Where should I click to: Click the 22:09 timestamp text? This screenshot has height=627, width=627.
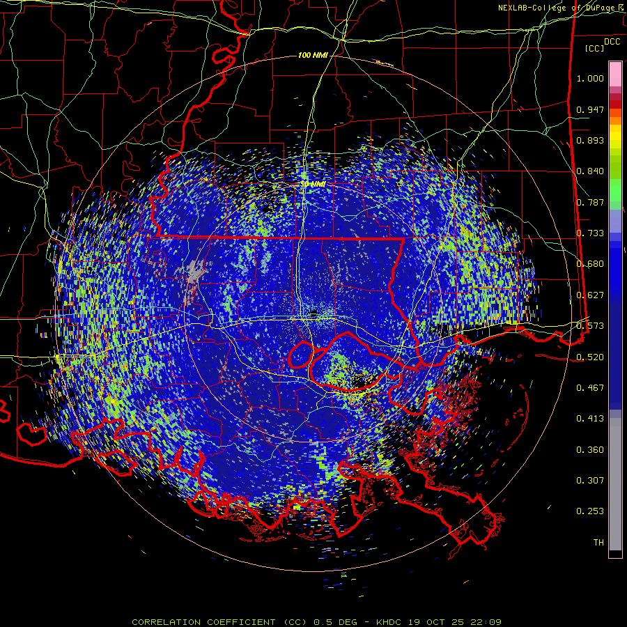pyautogui.click(x=486, y=622)
